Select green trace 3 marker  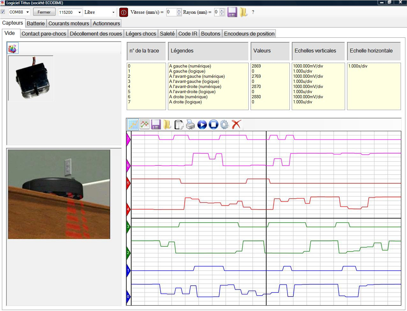(128, 227)
